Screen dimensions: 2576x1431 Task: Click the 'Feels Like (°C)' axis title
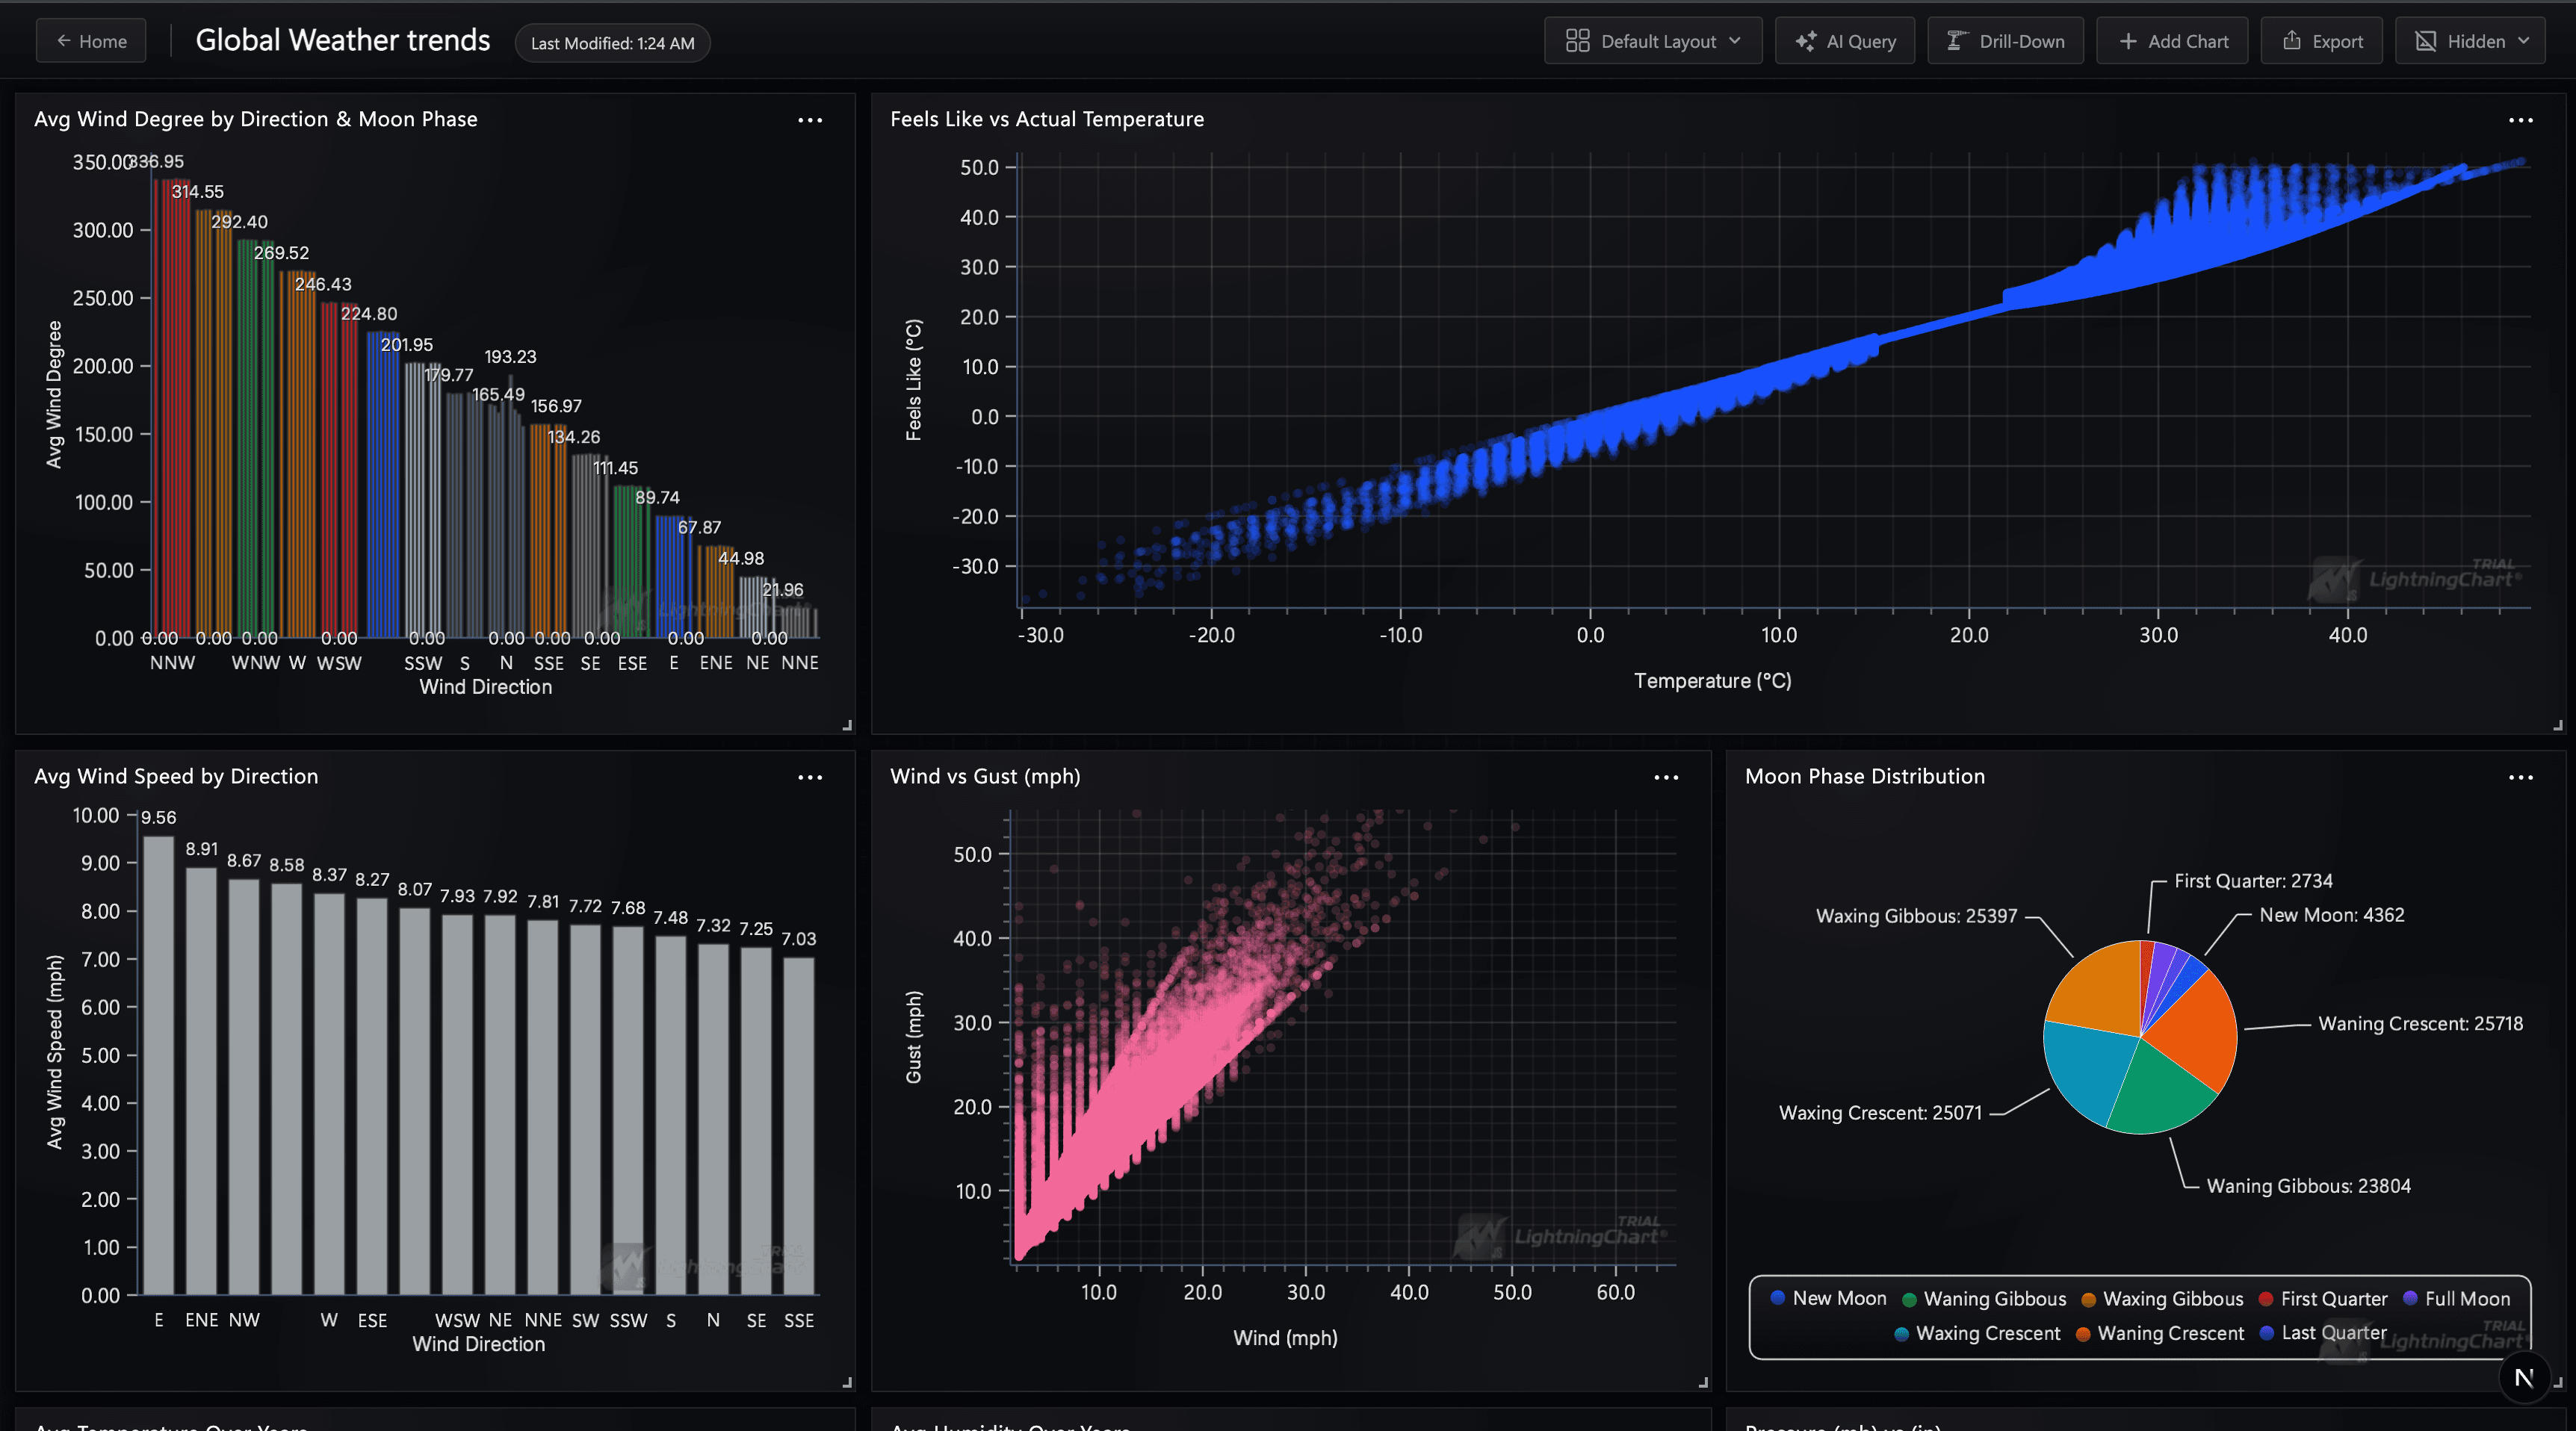(913, 380)
